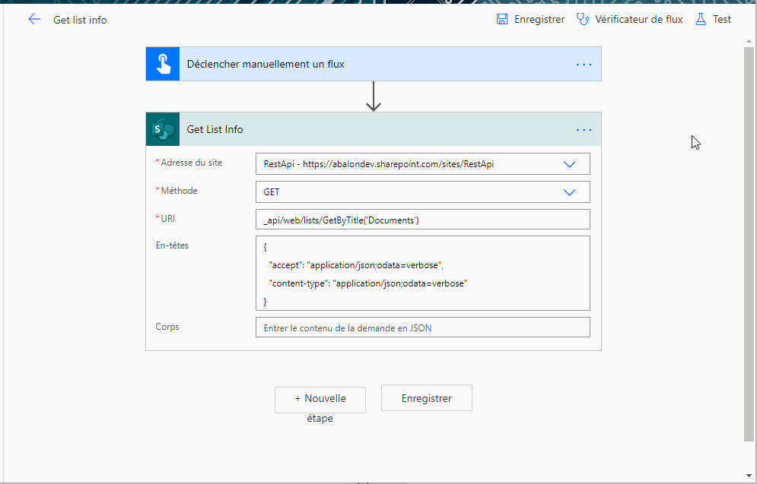The width and height of the screenshot is (757, 484).
Task: Click the Corps label
Action: coord(167,327)
